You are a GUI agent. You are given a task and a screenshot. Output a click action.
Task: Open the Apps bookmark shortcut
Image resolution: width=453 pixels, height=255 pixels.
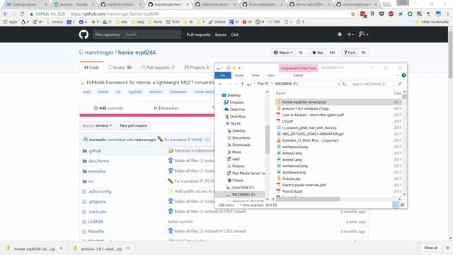coord(10,22)
